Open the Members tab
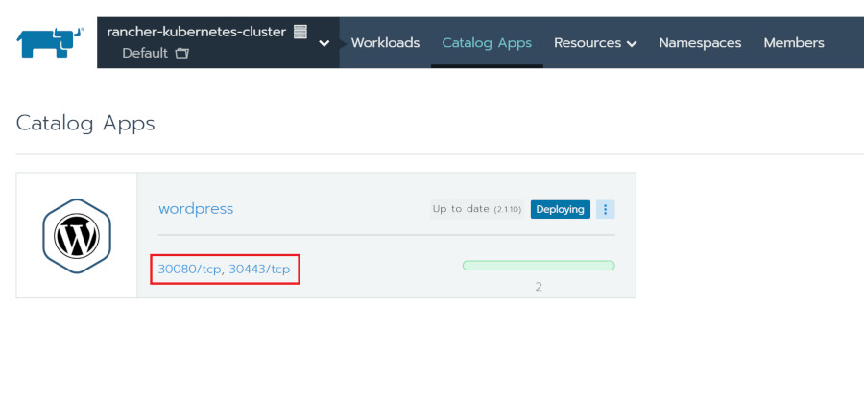This screenshot has height=399, width=864. pyautogui.click(x=794, y=43)
